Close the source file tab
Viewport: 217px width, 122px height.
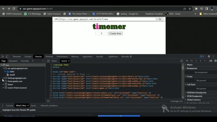pos(69,61)
